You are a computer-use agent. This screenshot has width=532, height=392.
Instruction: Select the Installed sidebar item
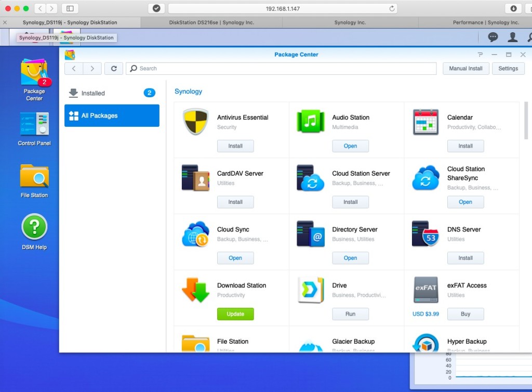pyautogui.click(x=112, y=93)
